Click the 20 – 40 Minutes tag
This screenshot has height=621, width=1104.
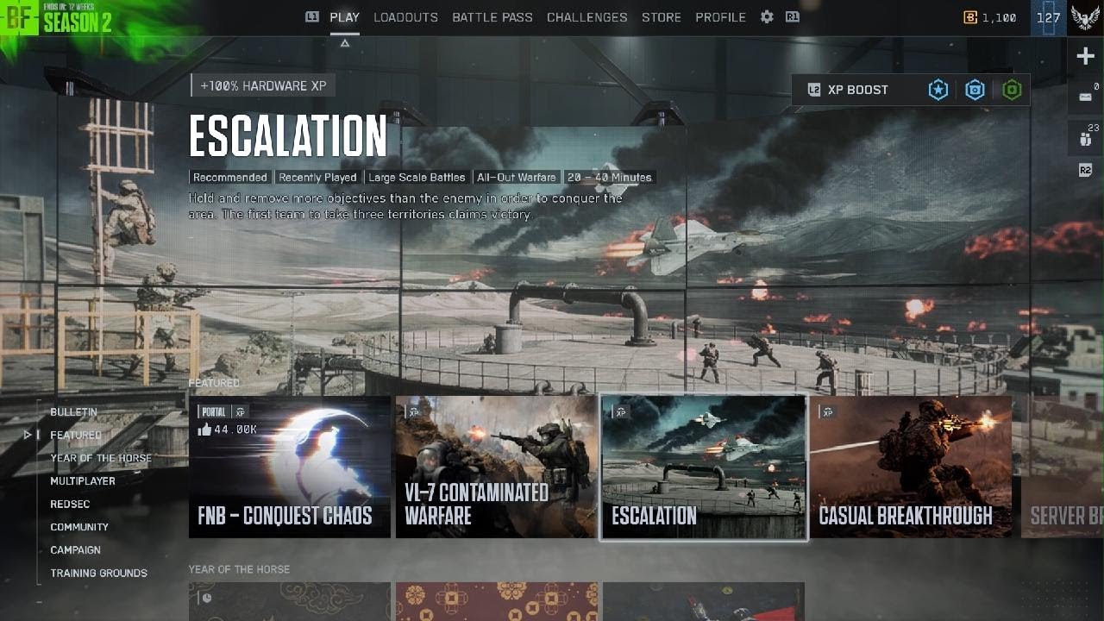click(609, 178)
